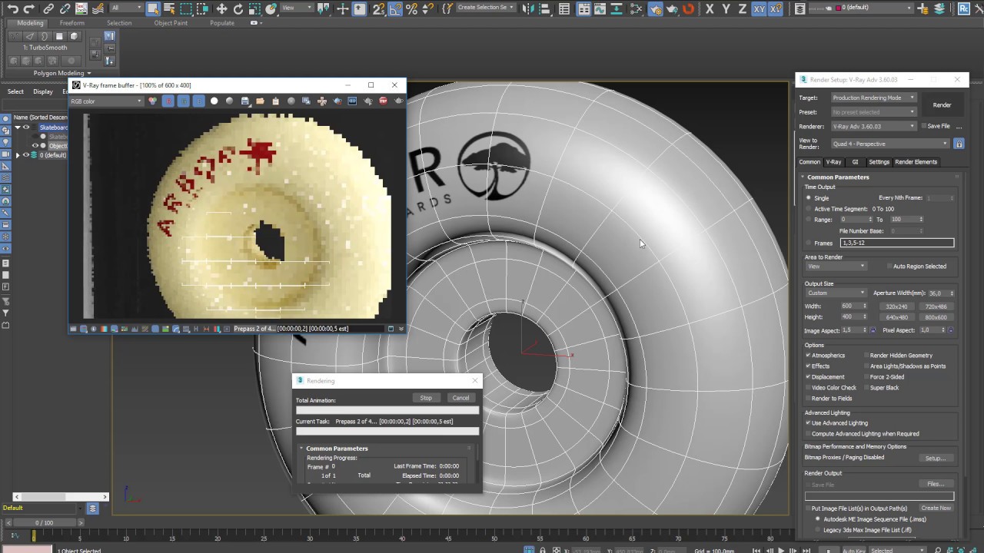Choose the Select and Scale tool
The image size is (984, 553).
(x=254, y=8)
